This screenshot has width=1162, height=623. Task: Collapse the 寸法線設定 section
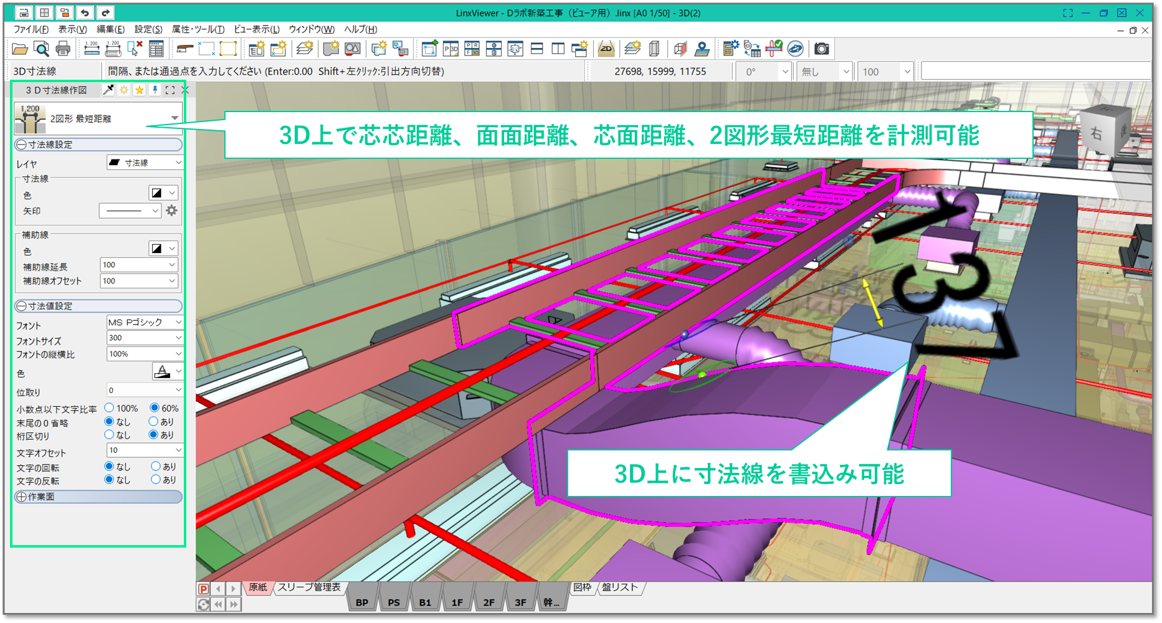(22, 145)
